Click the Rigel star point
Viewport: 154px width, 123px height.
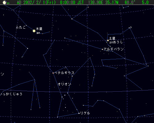79,113
